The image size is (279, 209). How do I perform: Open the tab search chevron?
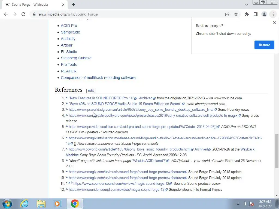(246, 5)
